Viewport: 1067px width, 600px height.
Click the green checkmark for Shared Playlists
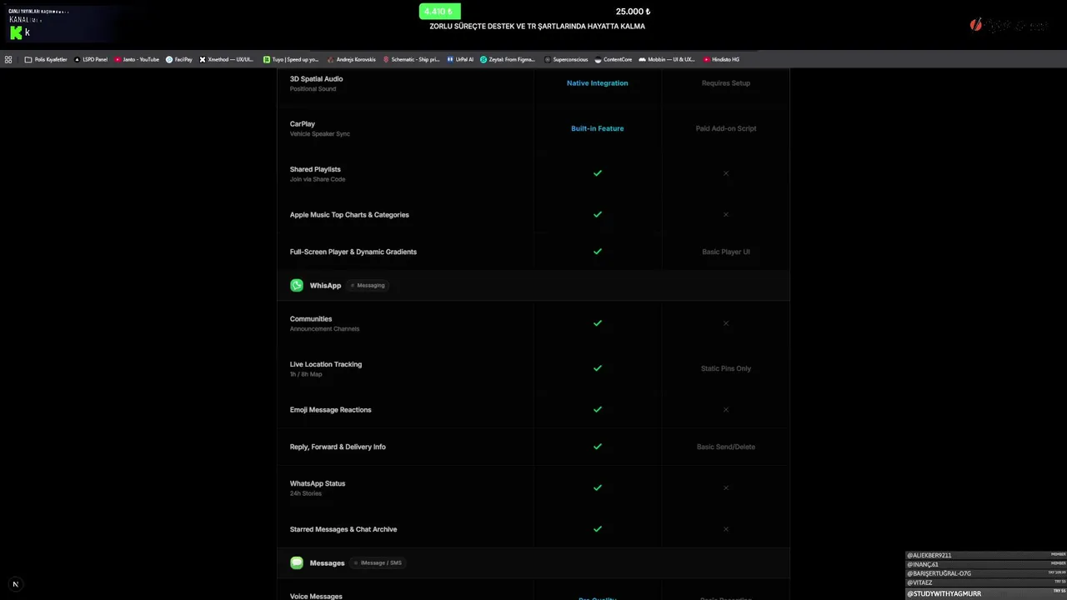597,173
